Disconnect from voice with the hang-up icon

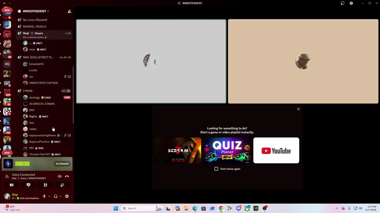click(x=67, y=176)
